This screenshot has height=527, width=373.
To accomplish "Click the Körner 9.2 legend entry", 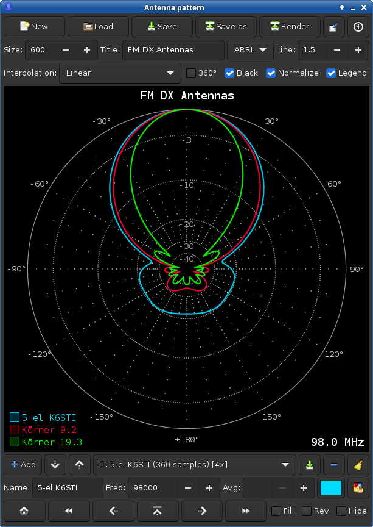I will (43, 429).
